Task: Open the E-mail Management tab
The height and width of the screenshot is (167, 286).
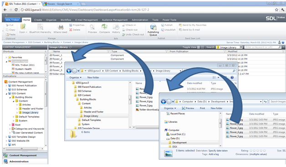Action: 87,20
